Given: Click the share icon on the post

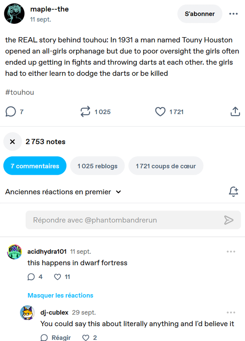Looking at the screenshot, I should point(235,111).
